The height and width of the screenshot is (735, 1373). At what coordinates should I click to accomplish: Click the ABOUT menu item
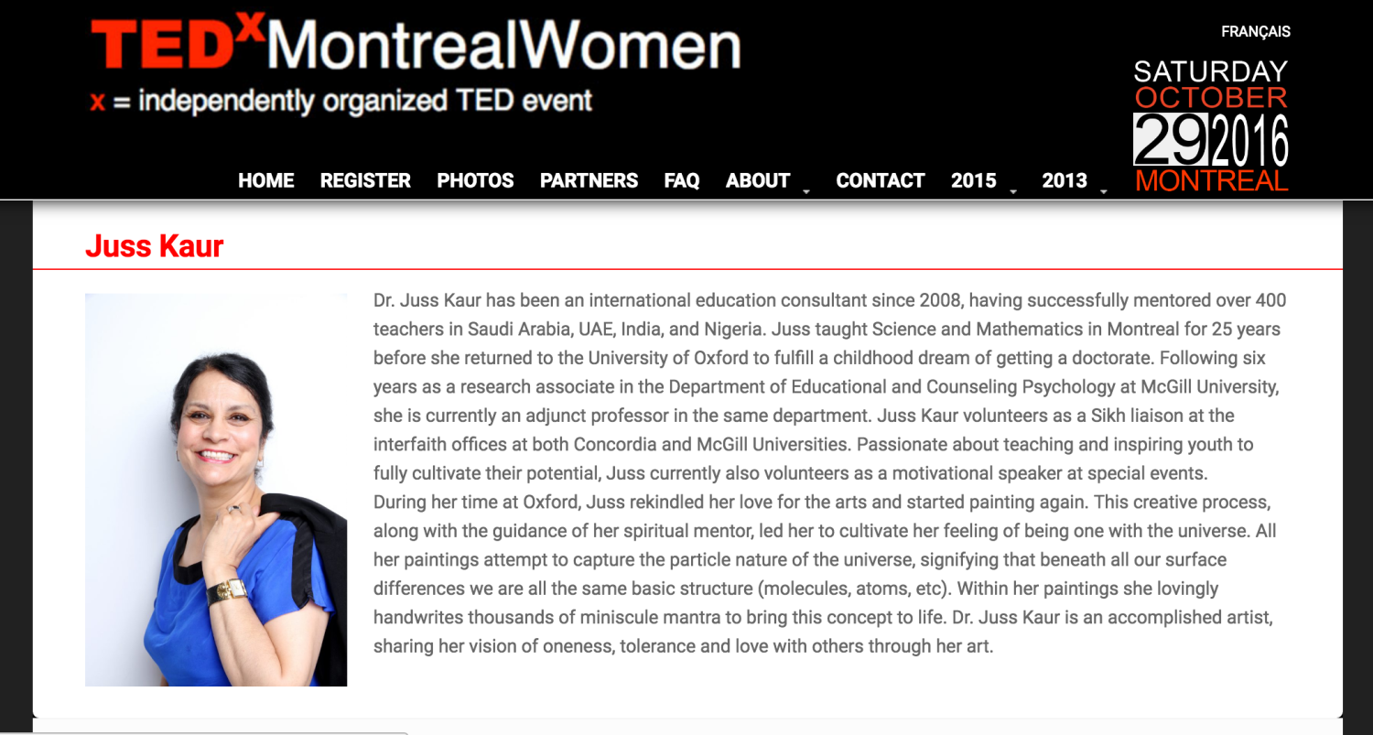tap(758, 180)
